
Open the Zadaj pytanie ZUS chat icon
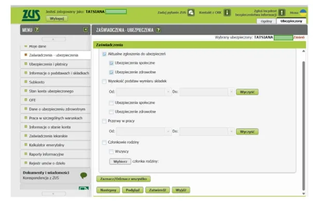tap(191, 12)
